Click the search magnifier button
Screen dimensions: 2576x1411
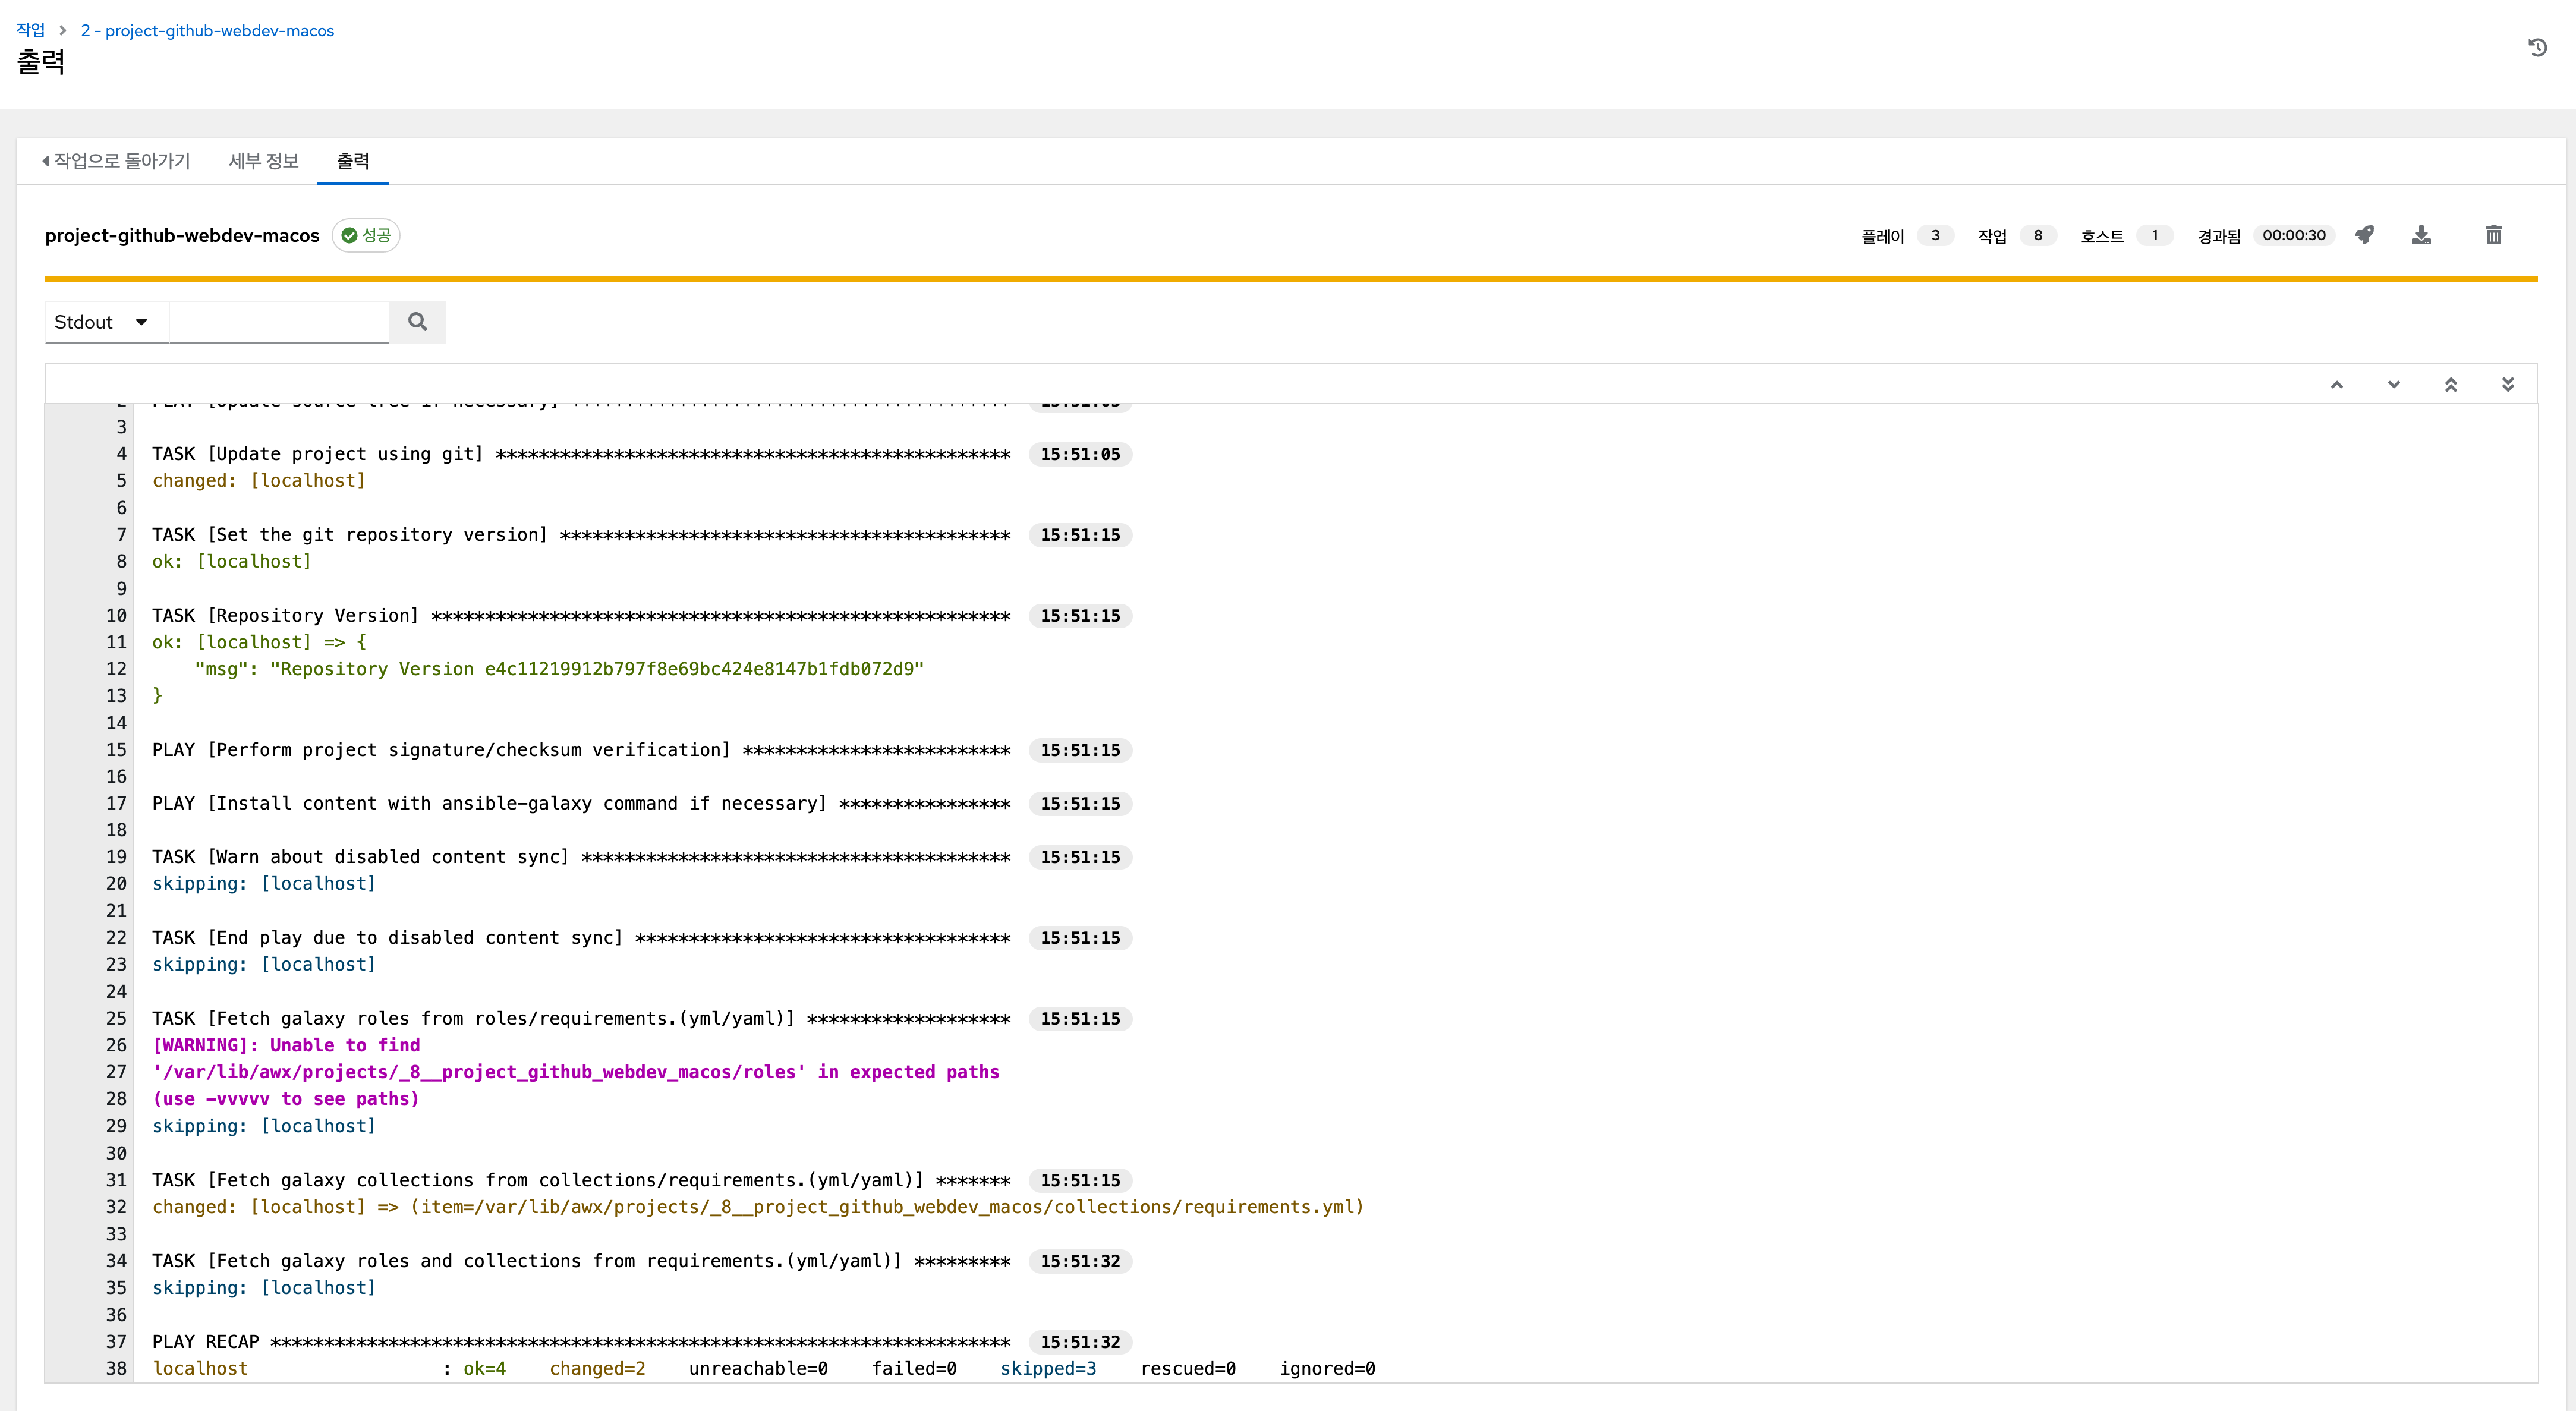[418, 322]
